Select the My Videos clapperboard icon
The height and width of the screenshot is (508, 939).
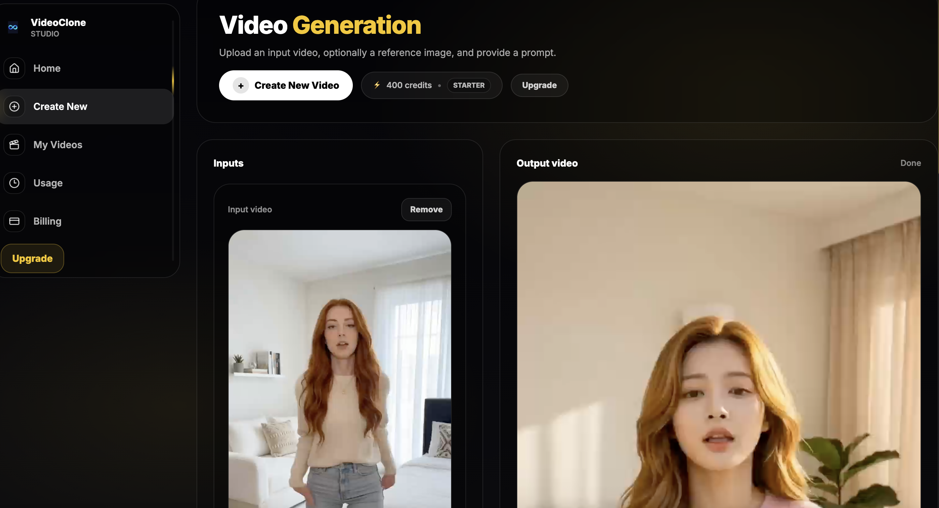[14, 144]
